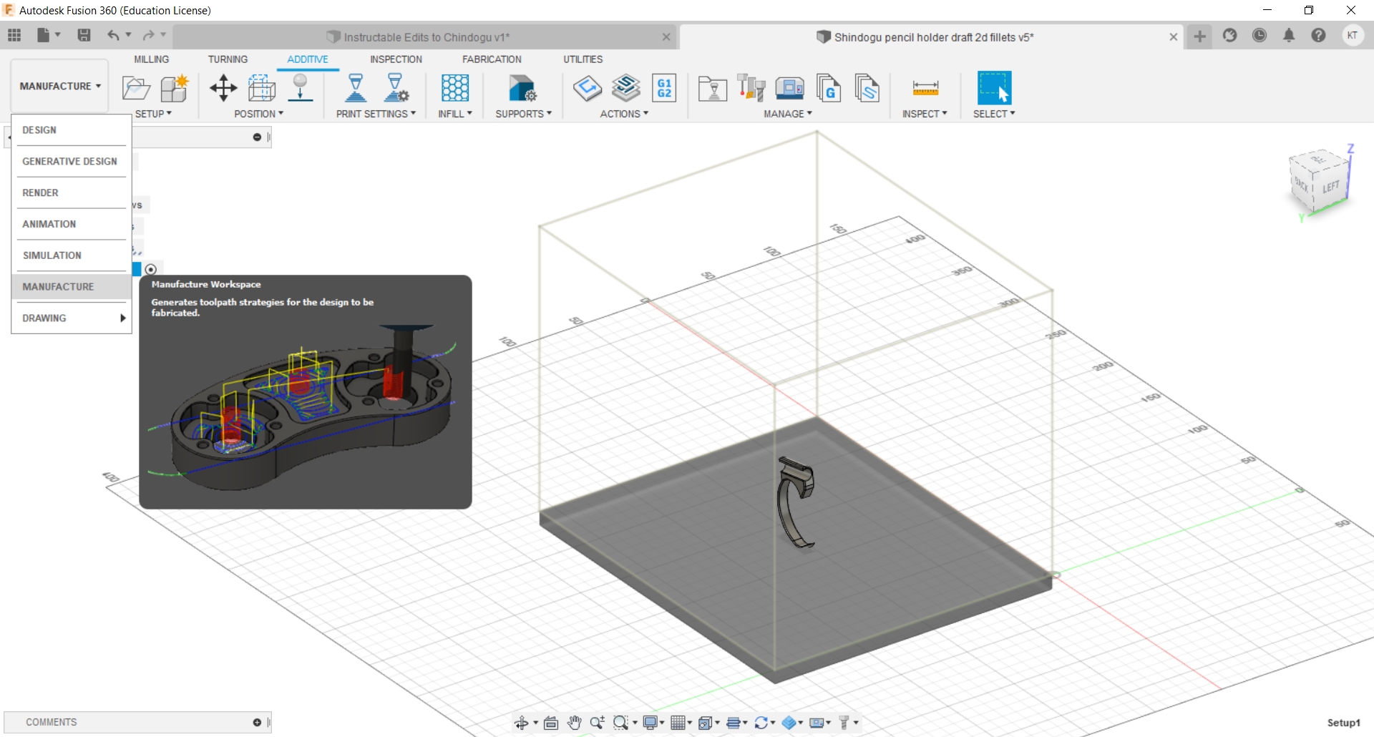Toggle the browser panel collapse dot

pos(257,137)
